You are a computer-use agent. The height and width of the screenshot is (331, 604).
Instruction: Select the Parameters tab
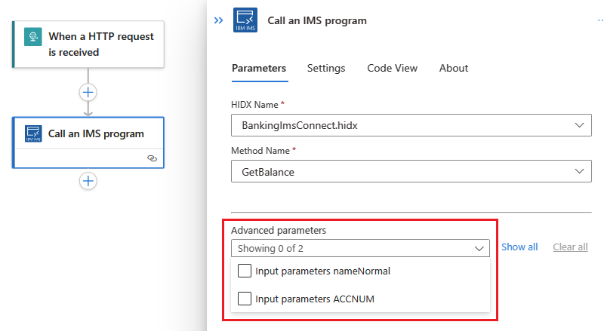pyautogui.click(x=259, y=68)
